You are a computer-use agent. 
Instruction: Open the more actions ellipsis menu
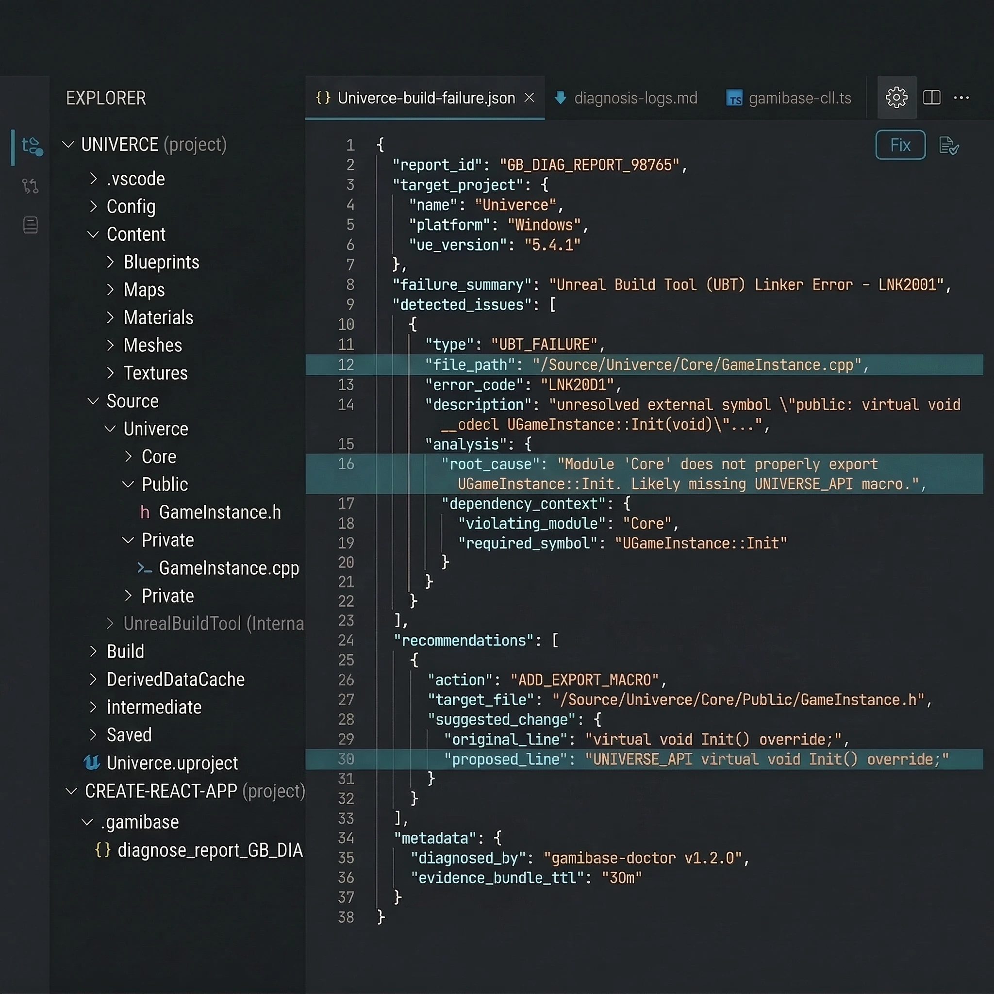pos(961,98)
